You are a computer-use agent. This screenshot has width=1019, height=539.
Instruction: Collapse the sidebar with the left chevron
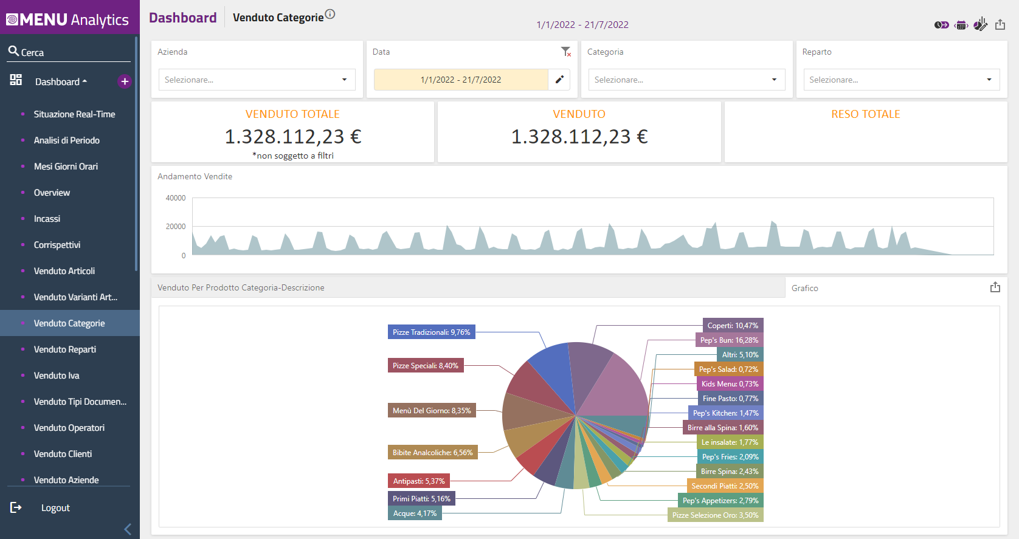click(128, 529)
